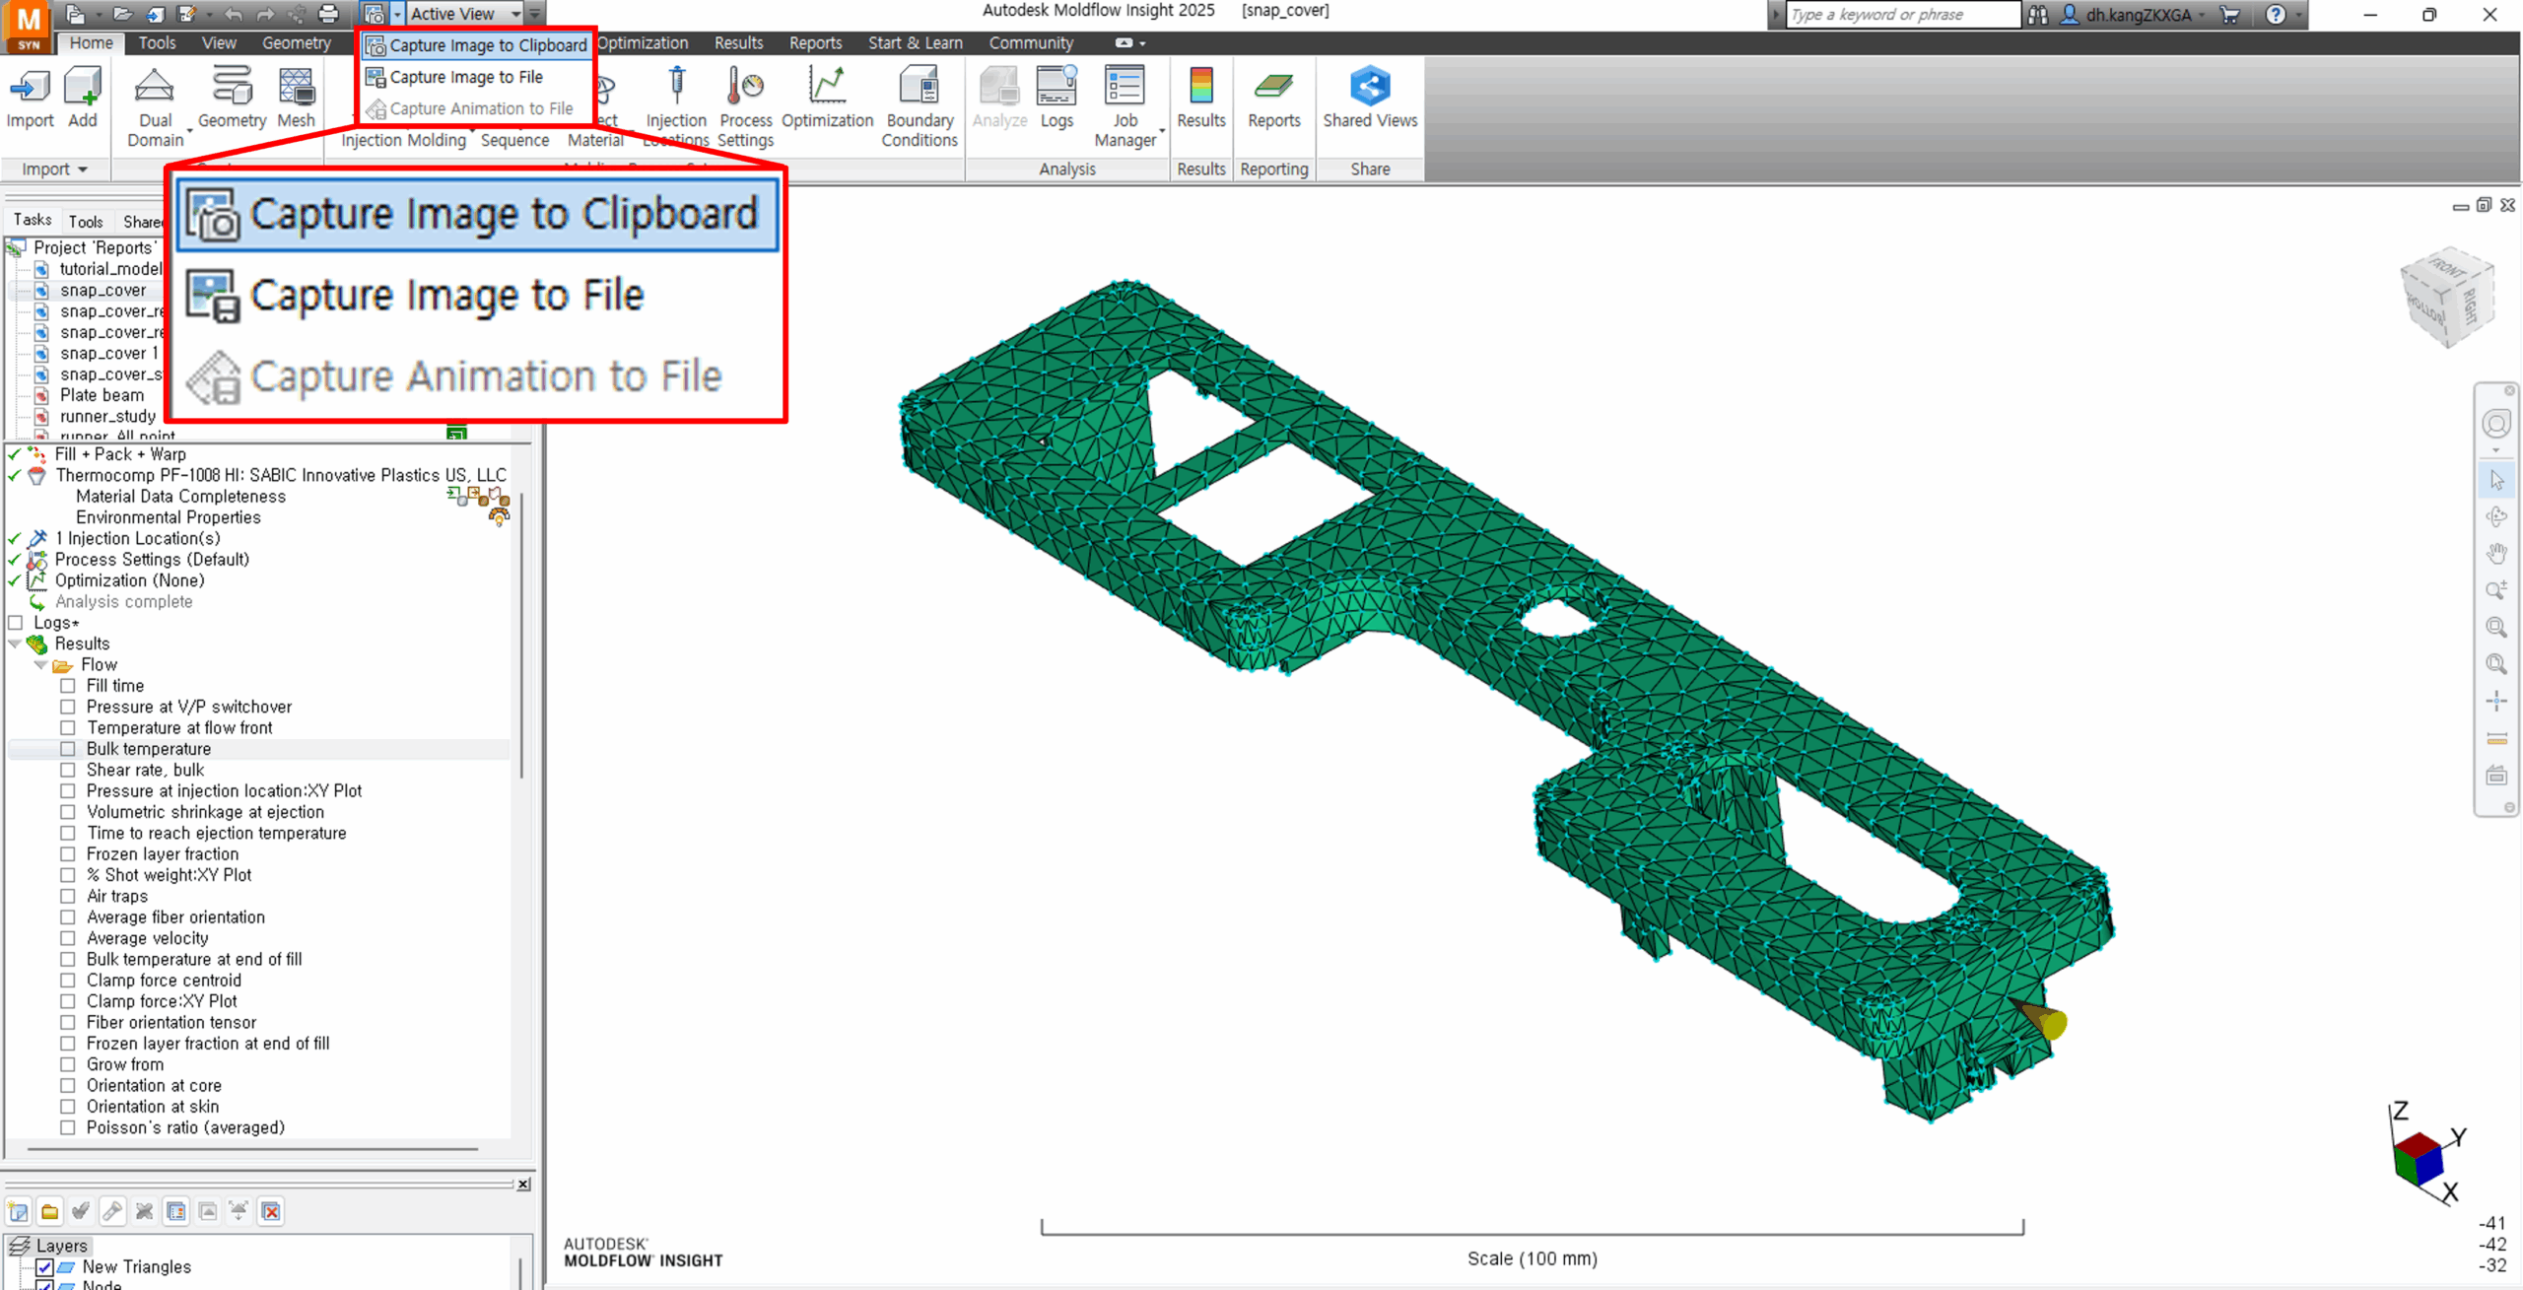Open the Geometry ribbon tab
Viewport: 2523px width, 1290px height.
click(x=296, y=43)
